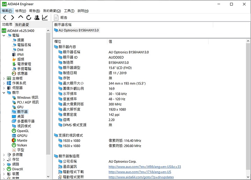Image resolution: width=251 pixels, height=180 pixels.
Task: Switch to the 功能表 tab
Action: click(7, 24)
